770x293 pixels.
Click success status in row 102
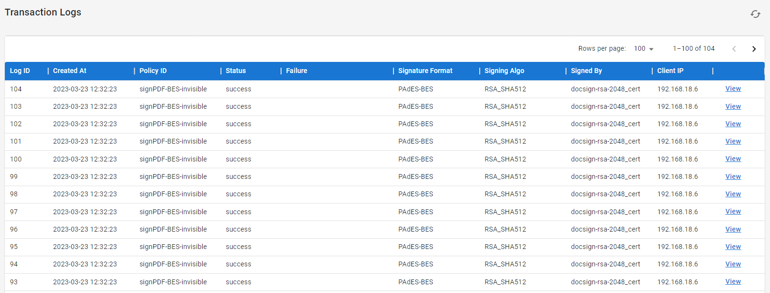tap(238, 124)
